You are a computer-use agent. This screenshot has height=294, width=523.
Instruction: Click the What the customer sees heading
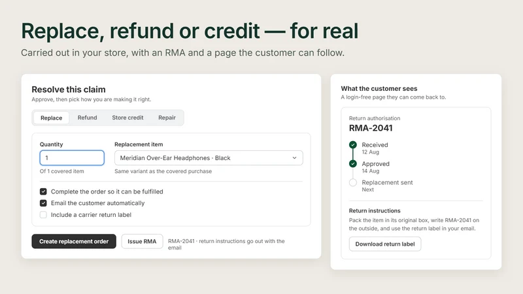point(379,89)
